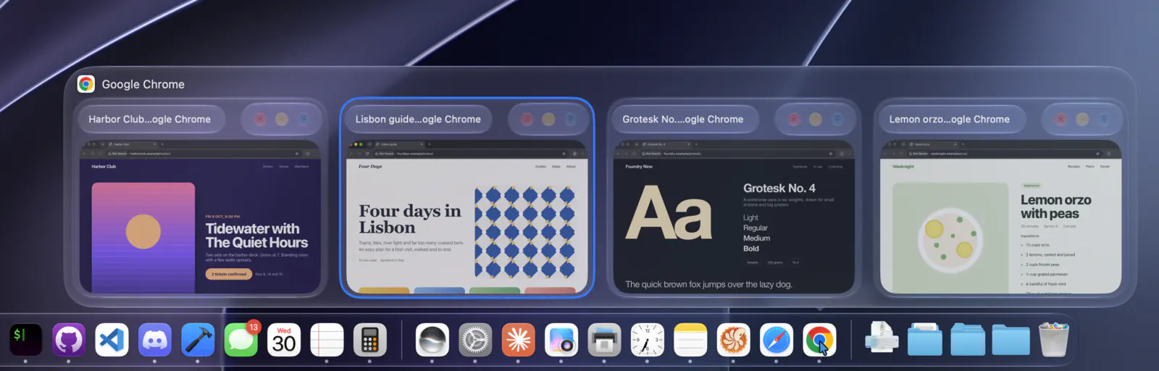Switch to the Harbor Club window preview
Viewport: 1159px width, 371px height.
click(x=200, y=217)
